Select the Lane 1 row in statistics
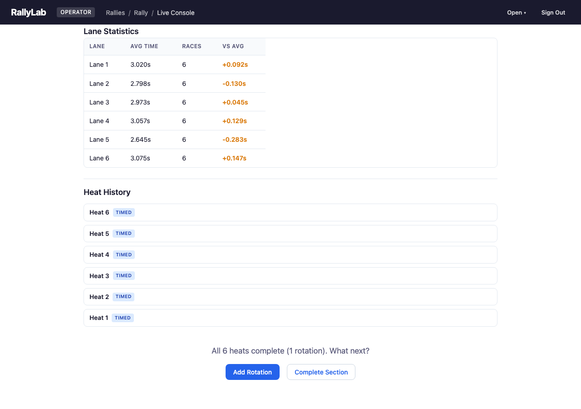 175,65
